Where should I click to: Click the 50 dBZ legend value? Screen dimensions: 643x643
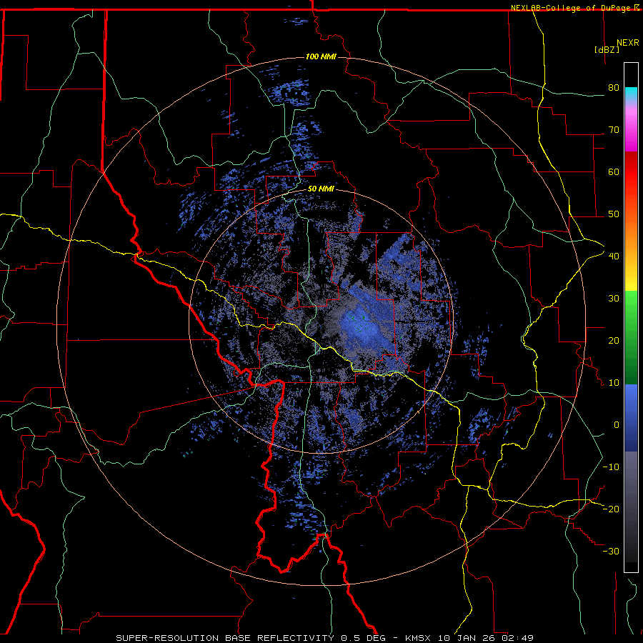[614, 214]
